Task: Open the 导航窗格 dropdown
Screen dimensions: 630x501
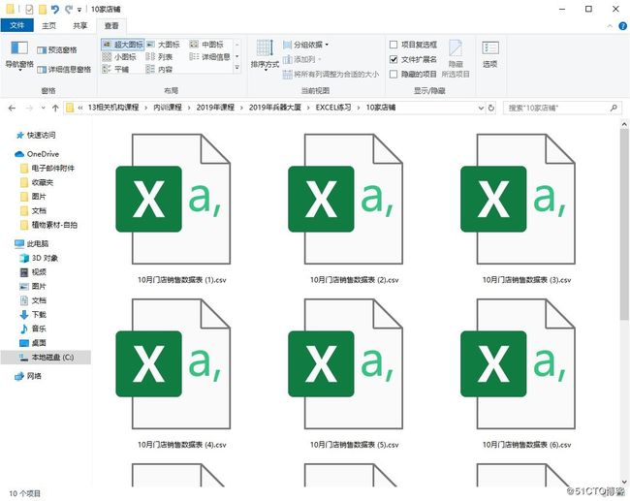Action: click(x=19, y=55)
